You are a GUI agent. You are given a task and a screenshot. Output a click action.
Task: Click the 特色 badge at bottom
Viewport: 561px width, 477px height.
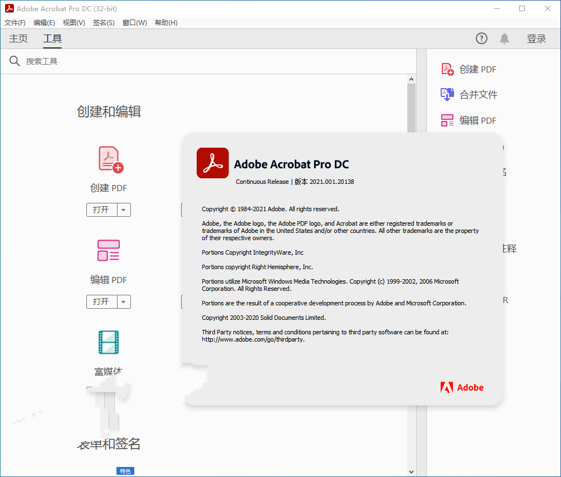click(125, 471)
